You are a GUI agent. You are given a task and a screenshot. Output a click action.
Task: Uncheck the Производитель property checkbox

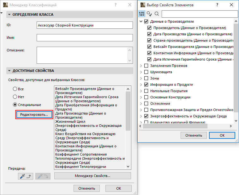pos(149,28)
